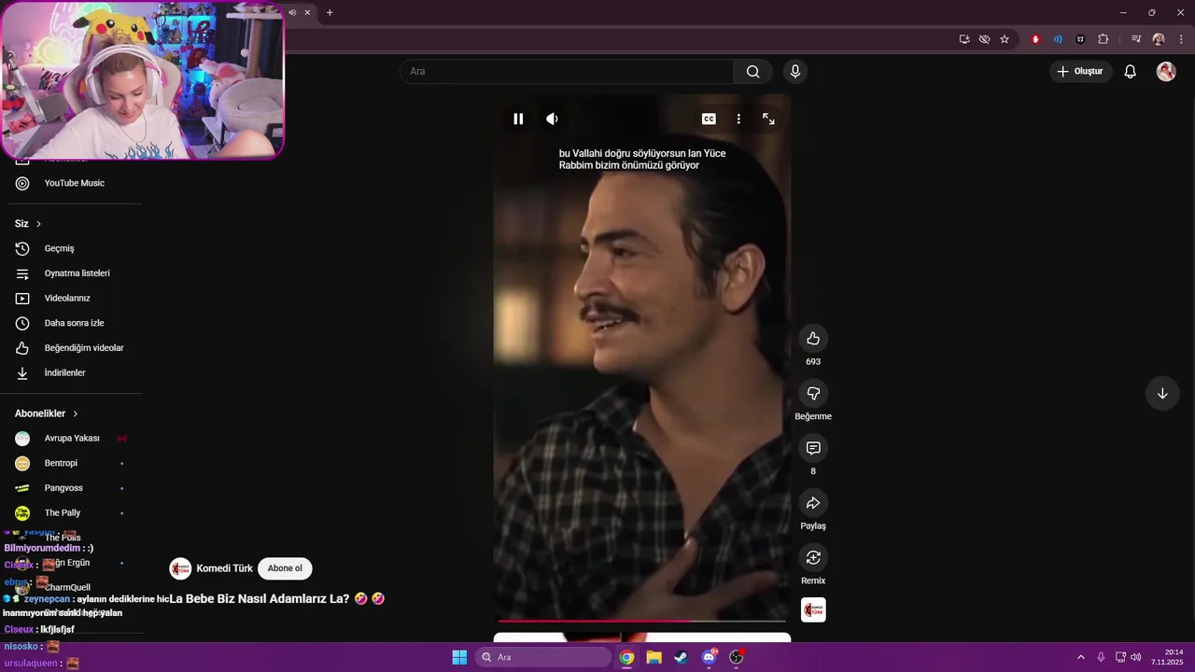Subscribe with the Abone ol button
The image size is (1195, 672).
285,568
